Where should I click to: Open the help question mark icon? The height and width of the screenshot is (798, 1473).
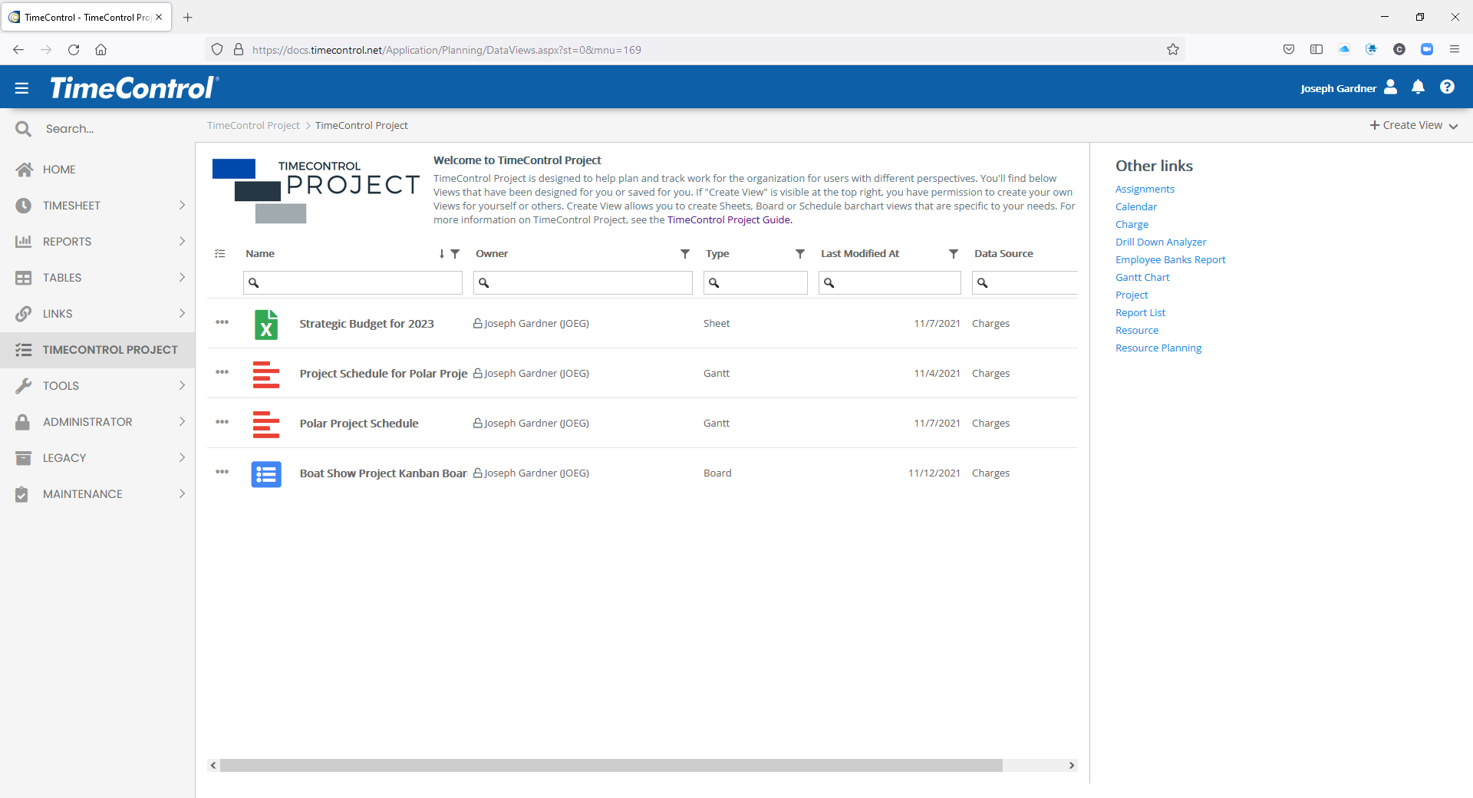[x=1447, y=87]
